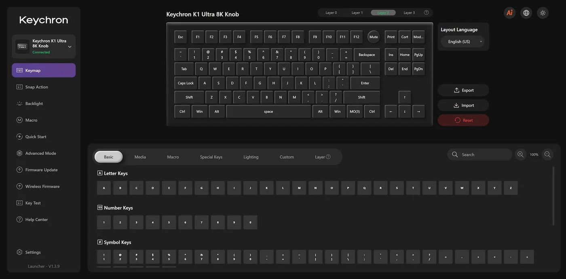Select the Basic keycode tab
566x279 pixels.
click(109, 157)
